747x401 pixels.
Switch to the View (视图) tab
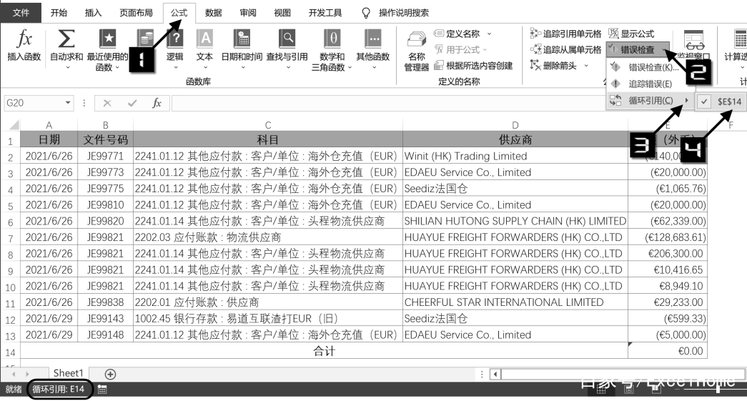pyautogui.click(x=282, y=13)
